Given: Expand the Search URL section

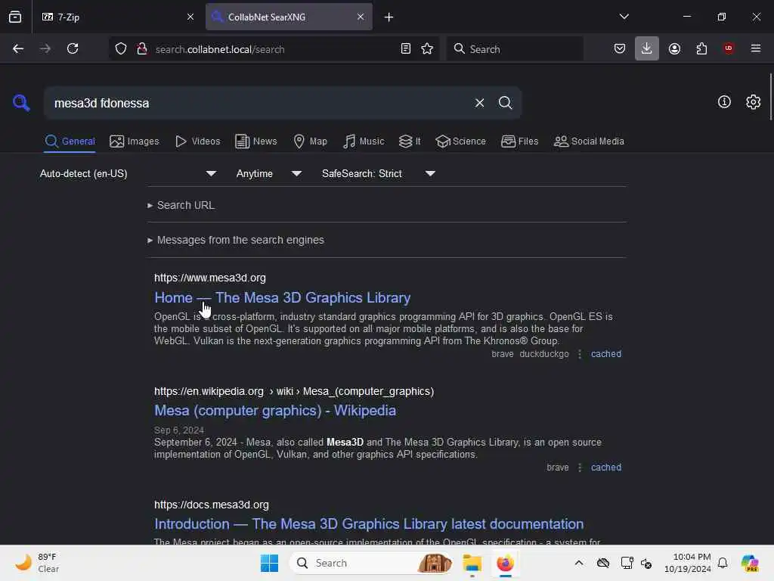Looking at the screenshot, I should [x=181, y=205].
